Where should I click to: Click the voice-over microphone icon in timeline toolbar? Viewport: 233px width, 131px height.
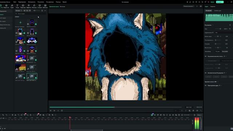(x=170, y=115)
